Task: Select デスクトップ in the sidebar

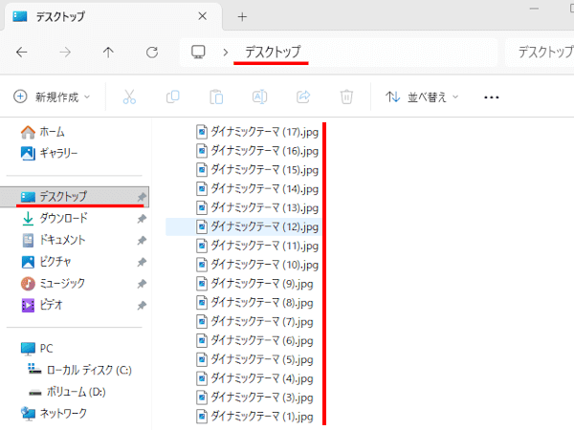Action: (75, 197)
